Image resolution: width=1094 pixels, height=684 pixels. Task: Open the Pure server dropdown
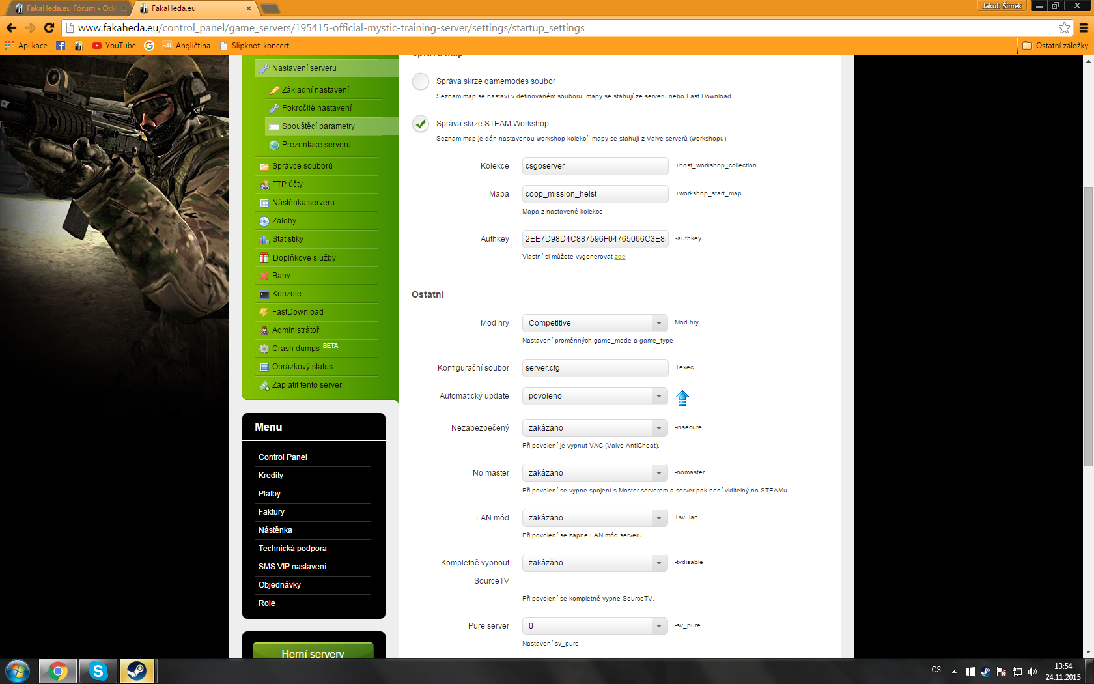coord(595,626)
